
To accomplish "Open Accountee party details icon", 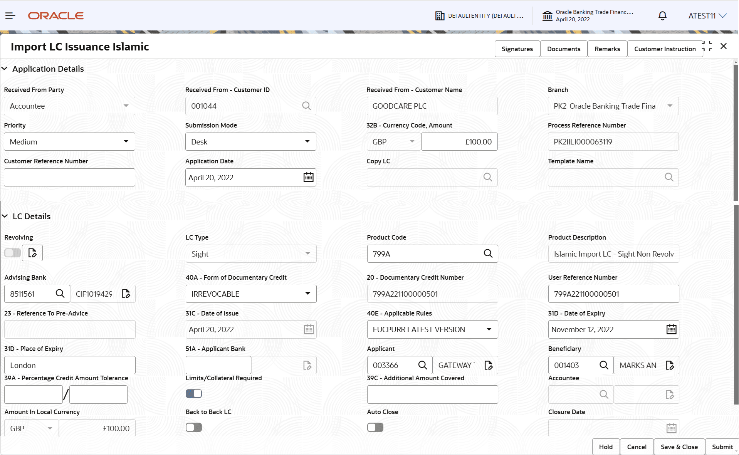I will [670, 395].
